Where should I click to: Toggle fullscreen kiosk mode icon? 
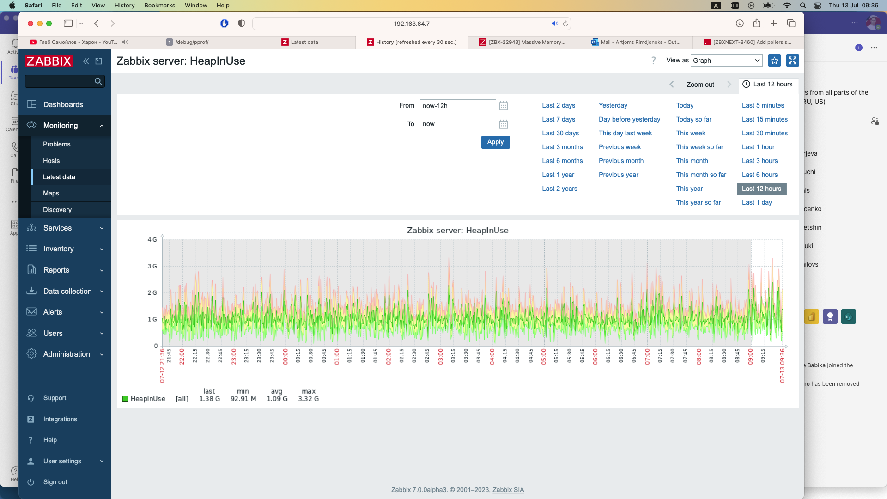pos(792,61)
